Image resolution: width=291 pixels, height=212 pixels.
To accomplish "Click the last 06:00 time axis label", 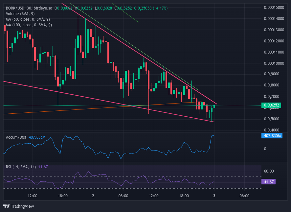I will [x=244, y=196].
